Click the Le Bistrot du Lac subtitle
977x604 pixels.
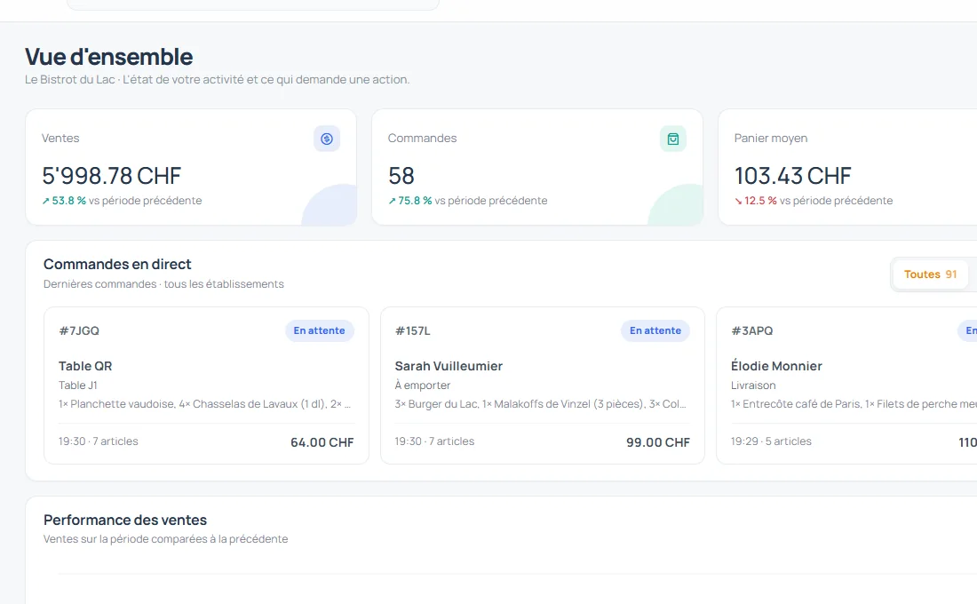[x=218, y=80]
